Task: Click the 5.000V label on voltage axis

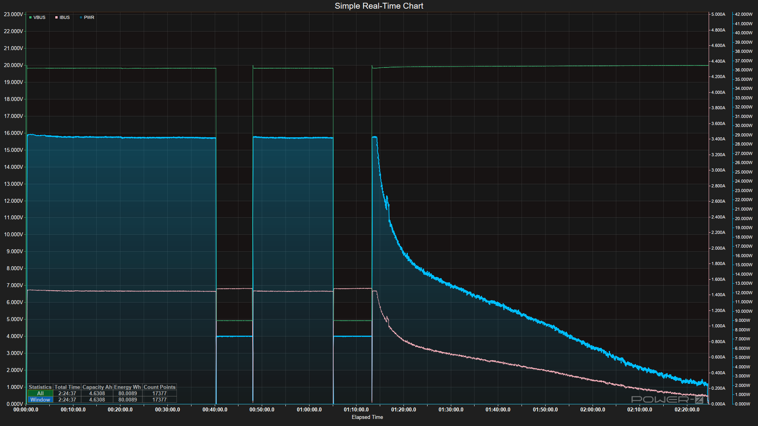Action: click(15, 319)
